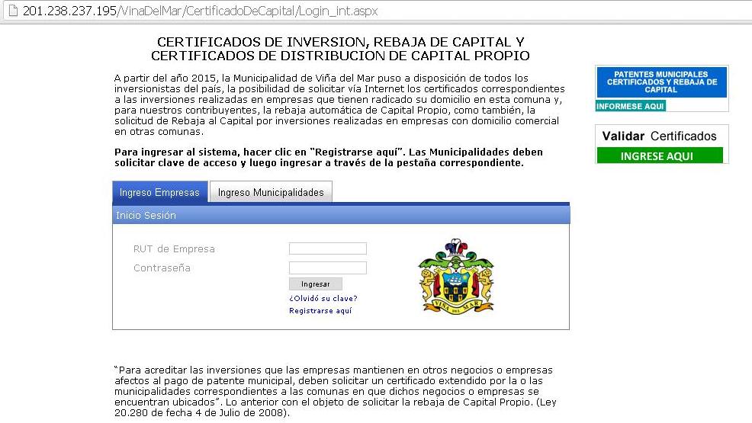Click the RUT de Empresa input field
The height and width of the screenshot is (423, 752).
328,248
